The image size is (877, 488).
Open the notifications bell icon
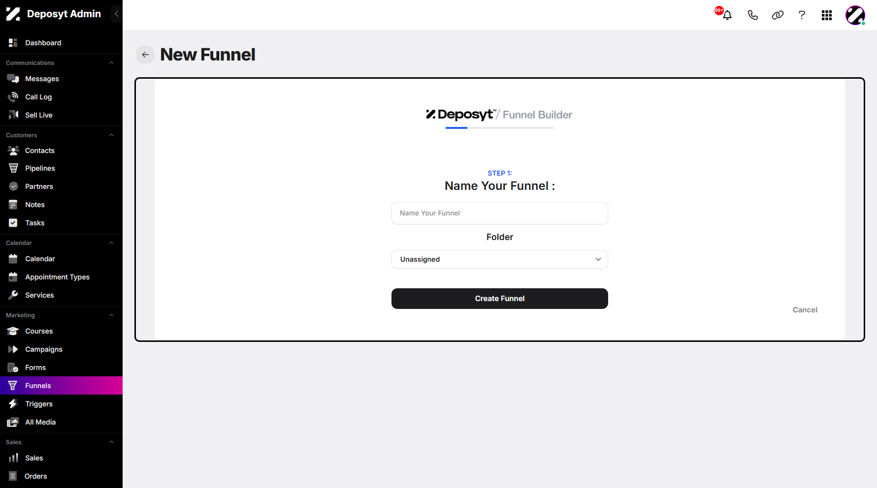(x=727, y=15)
